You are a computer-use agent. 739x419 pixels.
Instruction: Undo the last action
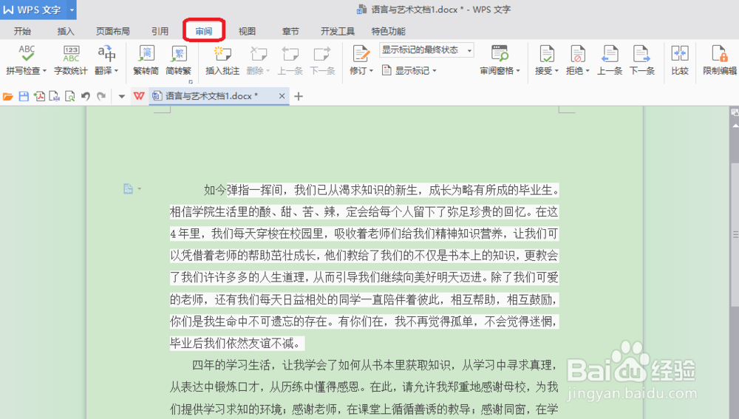pyautogui.click(x=85, y=96)
